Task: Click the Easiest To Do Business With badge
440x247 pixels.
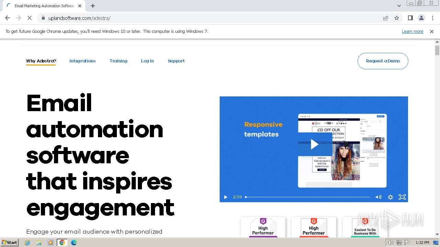Action: click(x=365, y=227)
